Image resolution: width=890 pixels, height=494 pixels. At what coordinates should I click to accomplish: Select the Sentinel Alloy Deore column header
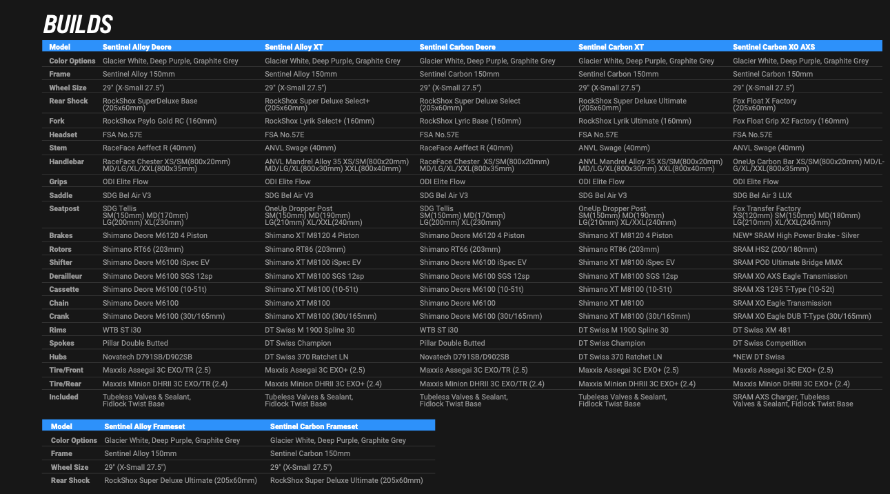click(x=137, y=47)
